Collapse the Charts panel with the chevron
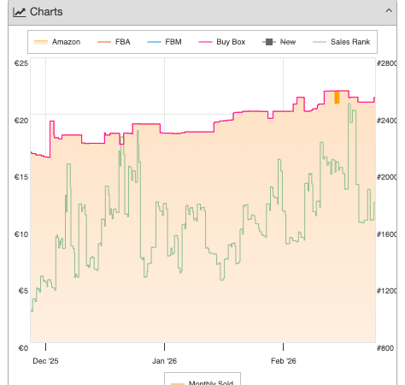The image size is (405, 385). click(389, 11)
